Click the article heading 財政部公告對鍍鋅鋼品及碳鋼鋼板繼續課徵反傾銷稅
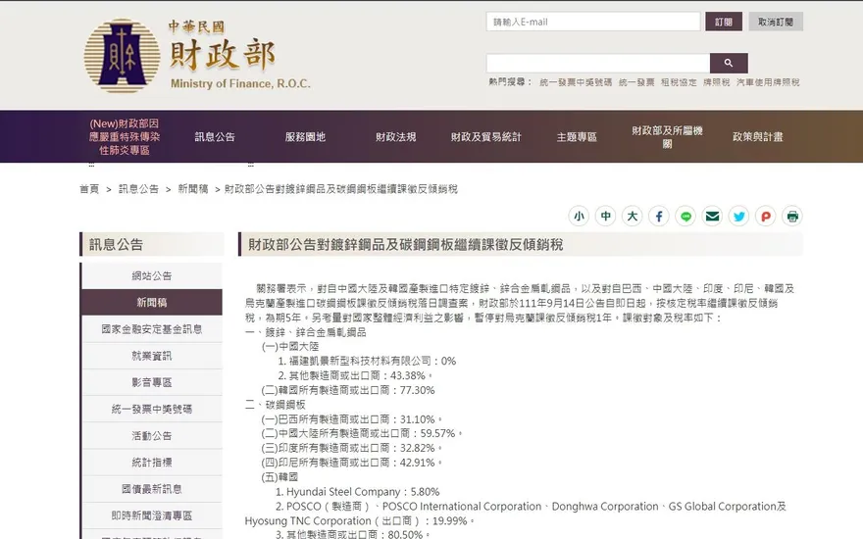The width and height of the screenshot is (863, 539). (x=406, y=245)
